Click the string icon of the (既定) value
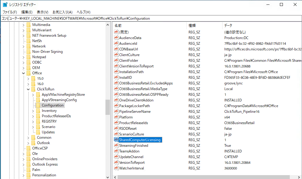The height and width of the screenshot is (179, 302). point(116,32)
